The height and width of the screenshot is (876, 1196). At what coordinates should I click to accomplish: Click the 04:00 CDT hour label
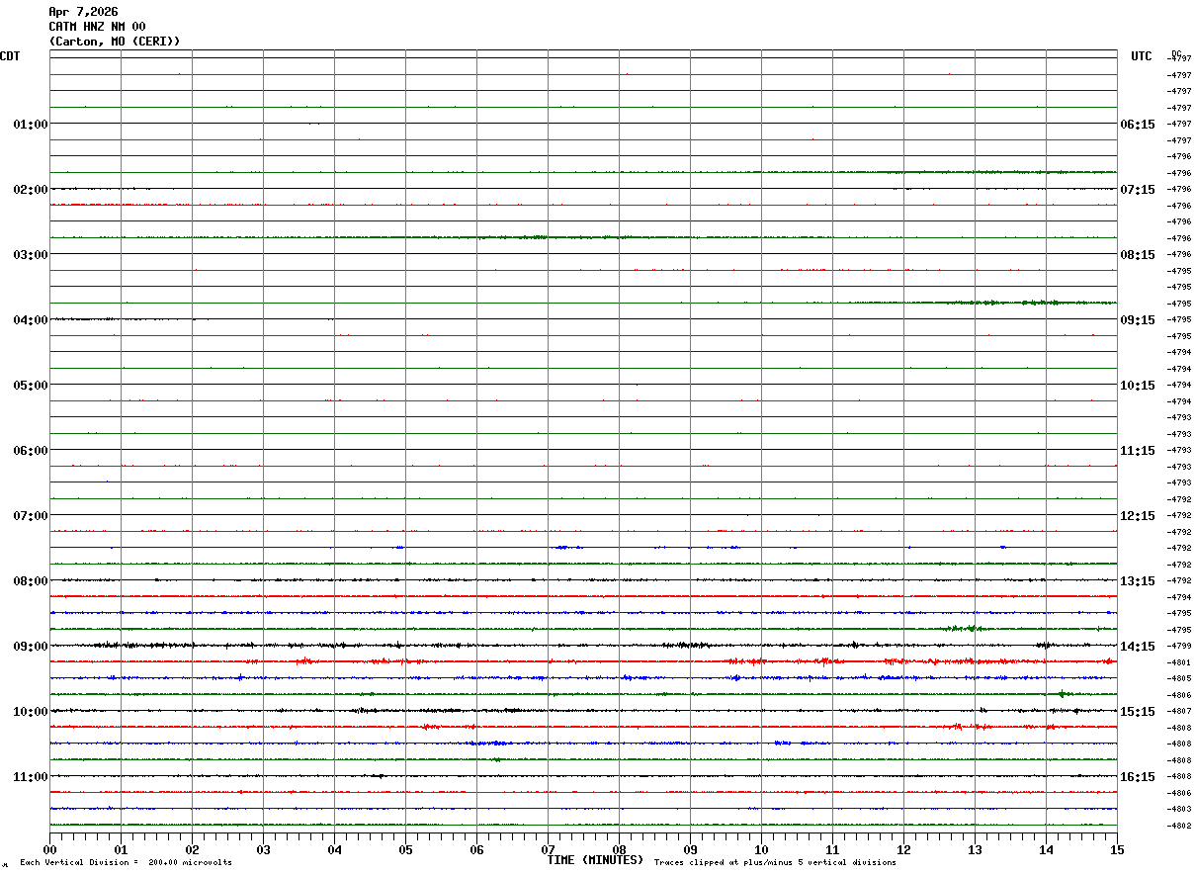coord(31,320)
